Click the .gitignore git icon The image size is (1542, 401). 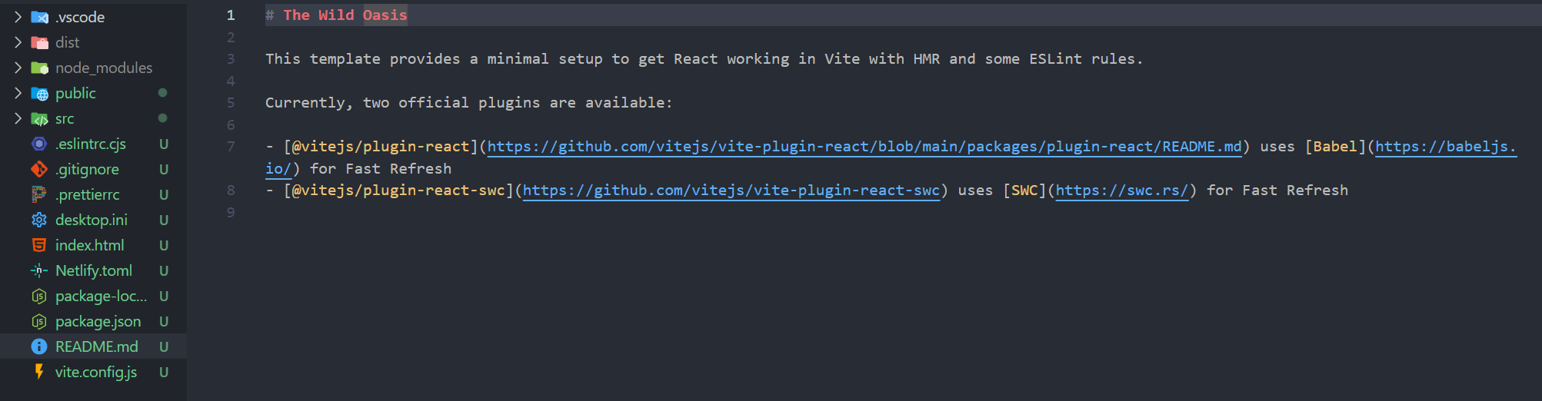(39, 169)
